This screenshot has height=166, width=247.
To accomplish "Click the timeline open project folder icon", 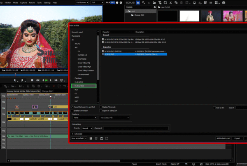I will click(x=13, y=86).
